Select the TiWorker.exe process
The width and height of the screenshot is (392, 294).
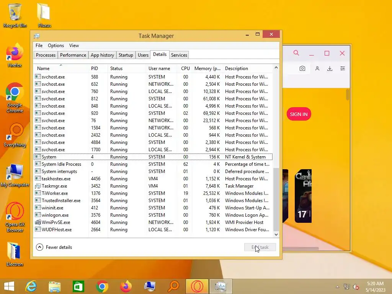click(153, 193)
